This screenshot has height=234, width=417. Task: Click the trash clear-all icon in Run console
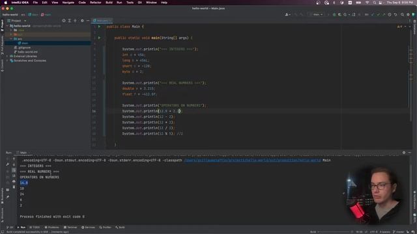[14, 187]
